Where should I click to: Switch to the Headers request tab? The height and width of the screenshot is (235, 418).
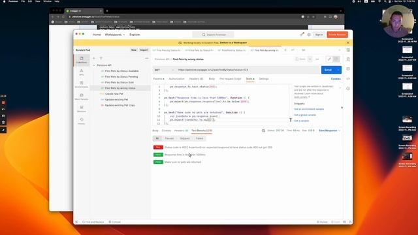(196, 79)
